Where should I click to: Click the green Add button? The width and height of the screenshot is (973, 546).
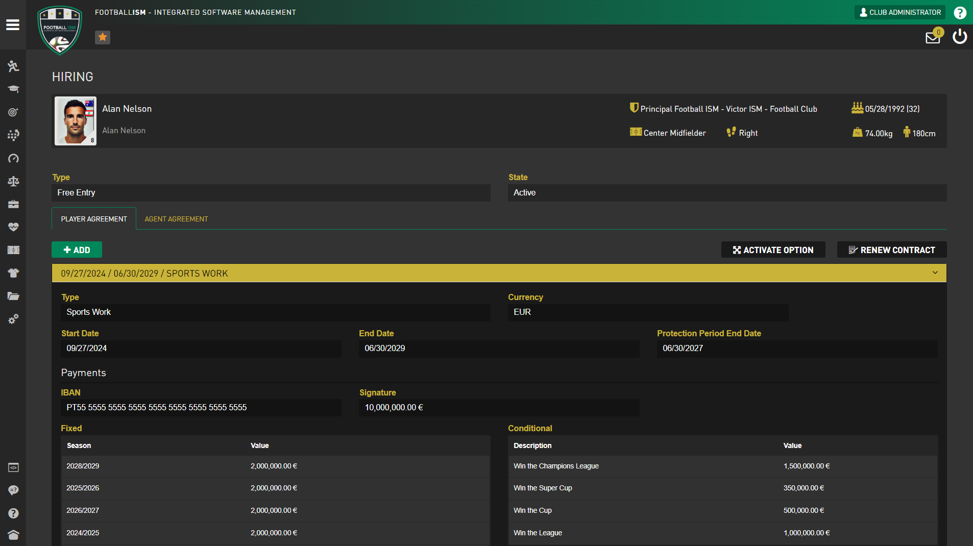[x=77, y=250]
